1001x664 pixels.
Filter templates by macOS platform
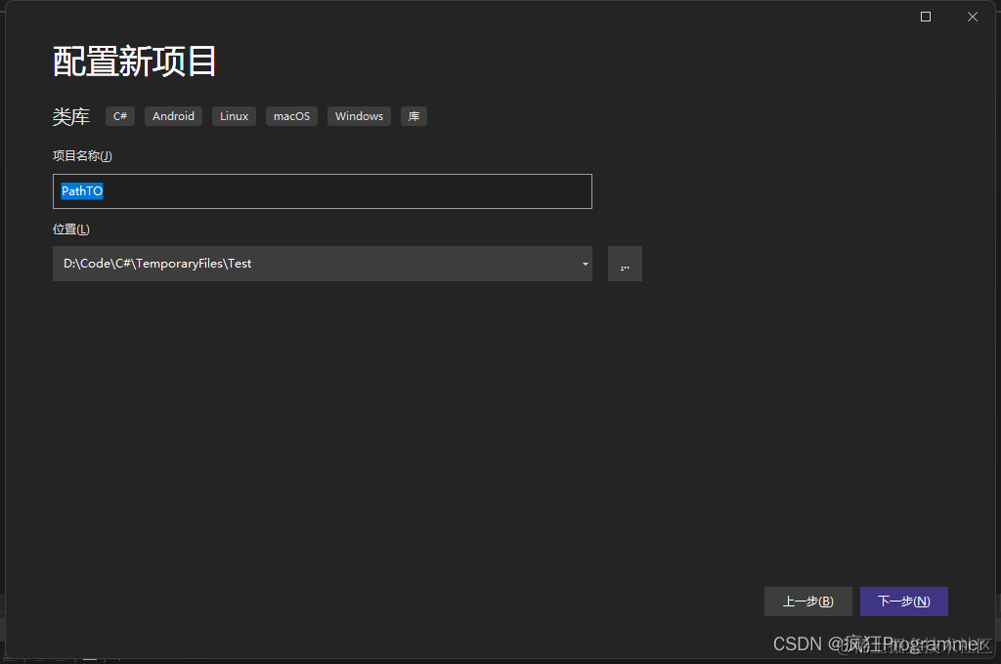[x=290, y=115]
